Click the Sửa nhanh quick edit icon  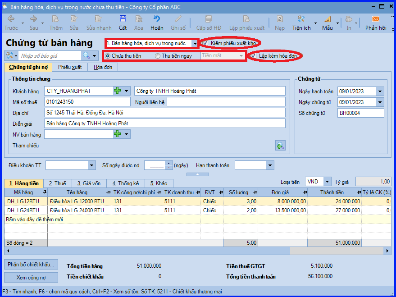(x=98, y=19)
